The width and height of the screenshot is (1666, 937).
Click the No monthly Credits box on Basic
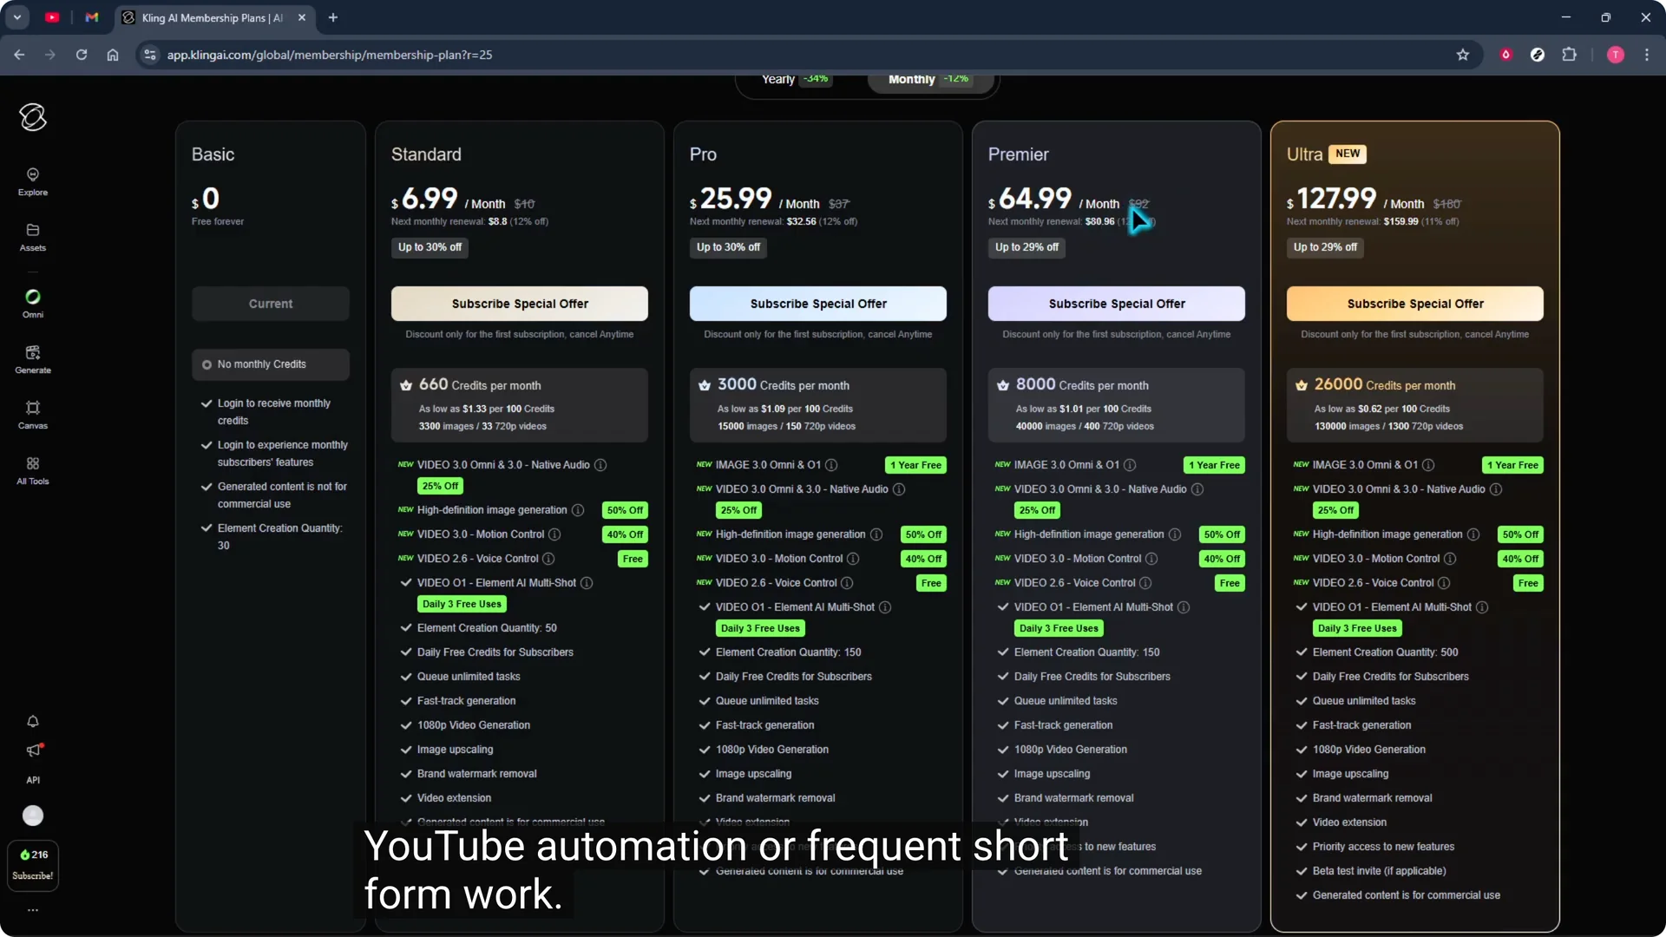click(271, 364)
